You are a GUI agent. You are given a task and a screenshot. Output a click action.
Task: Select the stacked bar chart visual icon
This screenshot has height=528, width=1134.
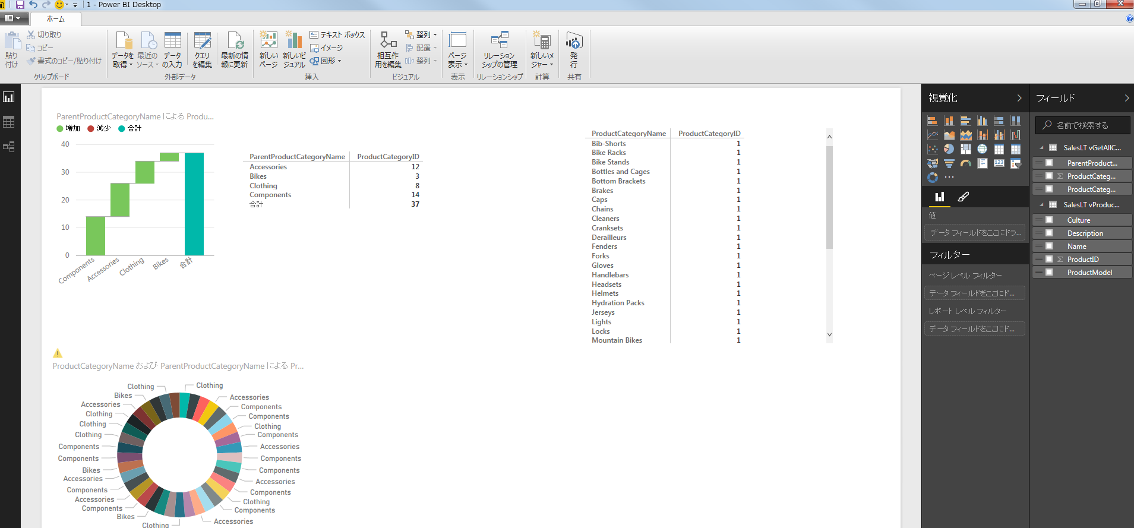932,121
